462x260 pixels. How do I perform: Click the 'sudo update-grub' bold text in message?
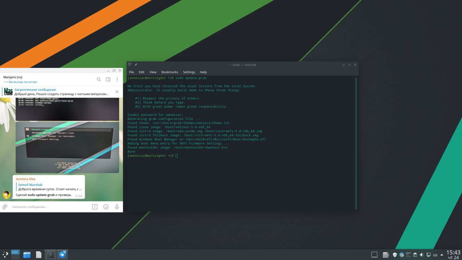(41, 195)
